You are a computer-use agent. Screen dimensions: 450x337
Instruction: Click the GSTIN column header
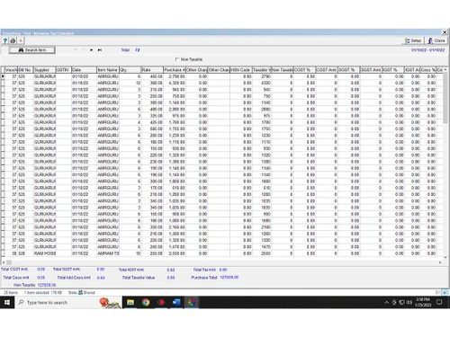(x=64, y=70)
